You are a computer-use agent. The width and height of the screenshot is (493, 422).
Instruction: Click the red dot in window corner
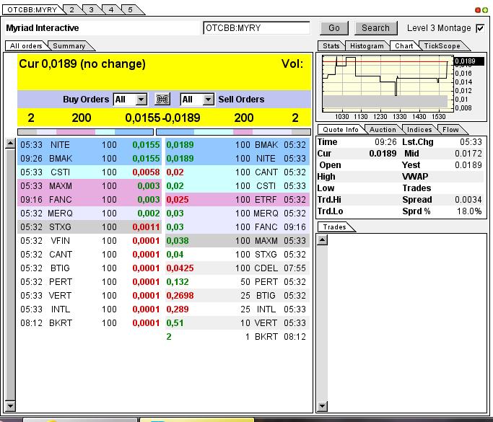tap(477, 10)
